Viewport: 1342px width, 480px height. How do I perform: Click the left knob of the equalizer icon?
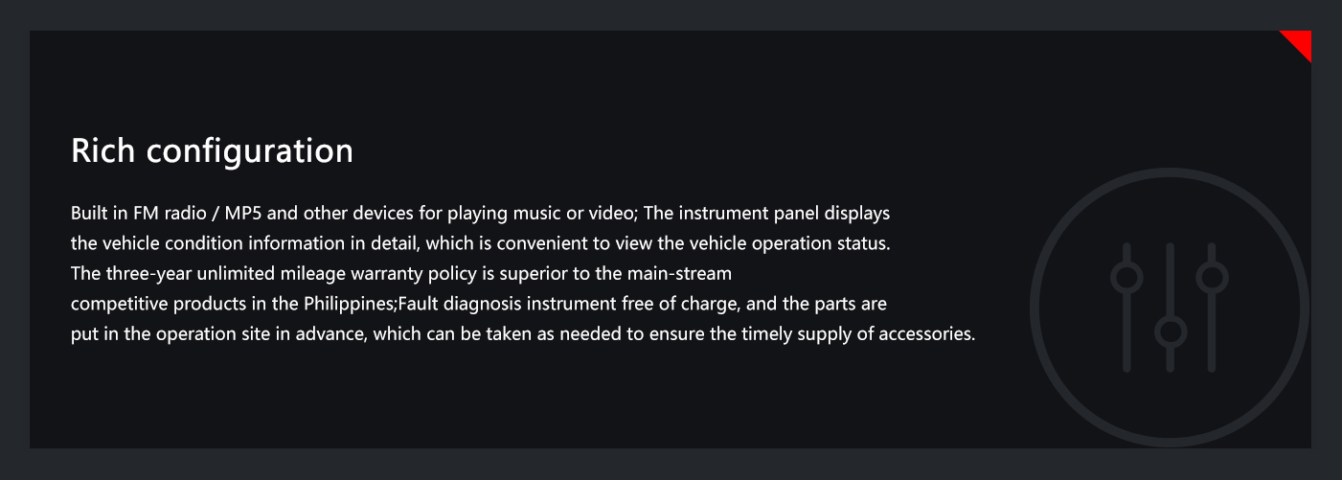coord(1126,278)
